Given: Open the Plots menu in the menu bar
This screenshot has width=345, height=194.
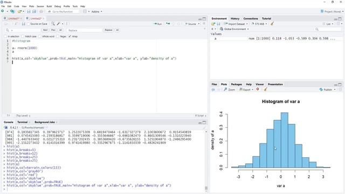Looking at the screenshot, I should tap(31, 6).
